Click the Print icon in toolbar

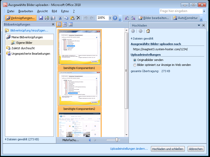click(47, 18)
